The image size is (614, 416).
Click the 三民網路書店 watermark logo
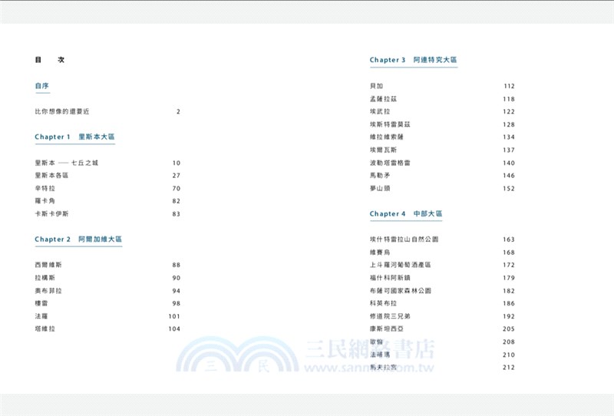(x=307, y=358)
